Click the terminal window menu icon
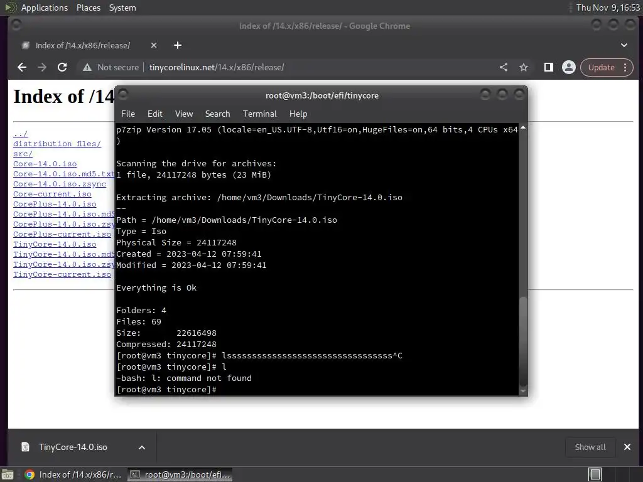This screenshot has width=643, height=482. (124, 95)
